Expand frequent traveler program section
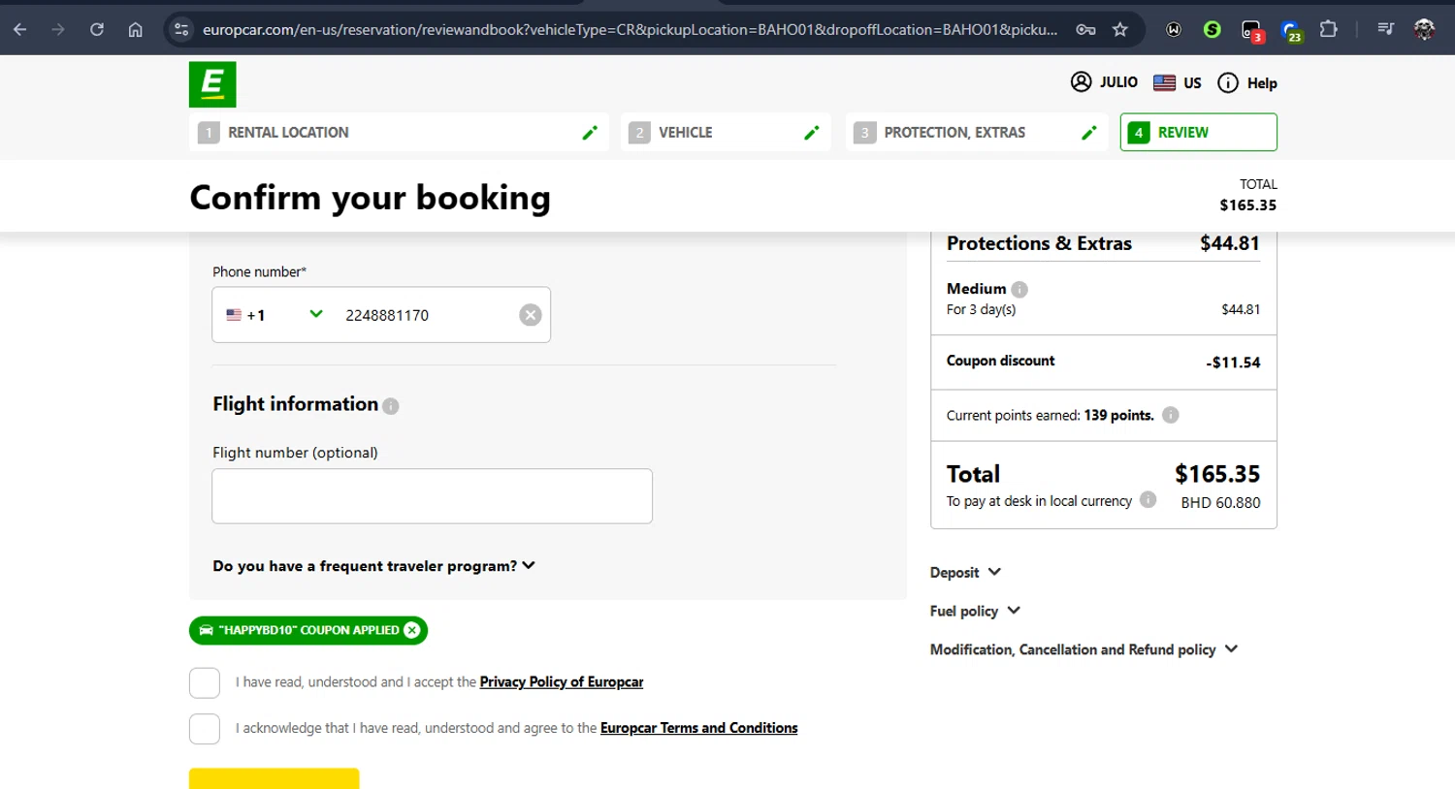This screenshot has height=789, width=1455. pyautogui.click(x=373, y=566)
